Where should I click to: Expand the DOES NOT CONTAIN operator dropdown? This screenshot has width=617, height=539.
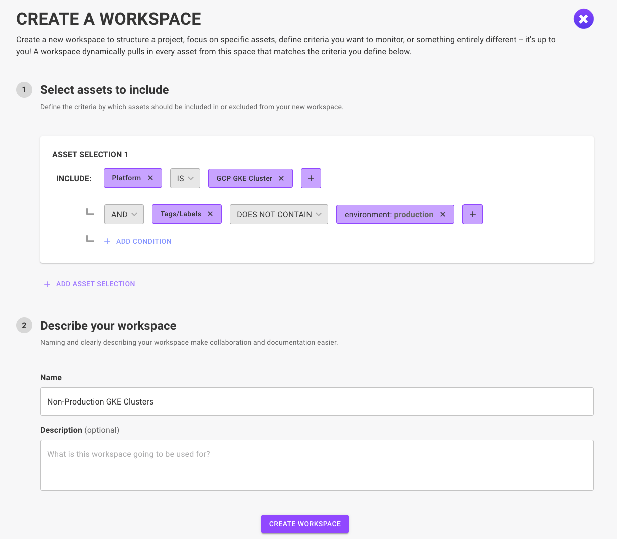pos(278,214)
